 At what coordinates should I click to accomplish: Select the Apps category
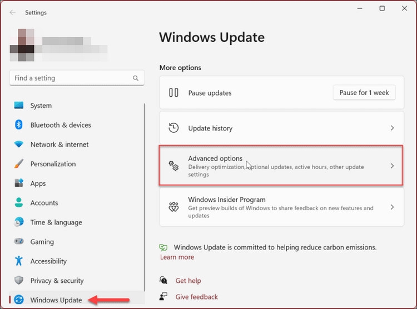pyautogui.click(x=77, y=183)
